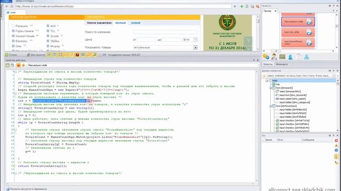This screenshot has height=191, width=341.
Task: Click the yellow gears icon below the project canvas
Action: tap(266, 57)
